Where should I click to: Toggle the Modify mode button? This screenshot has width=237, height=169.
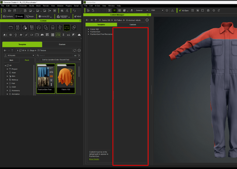[19, 16]
